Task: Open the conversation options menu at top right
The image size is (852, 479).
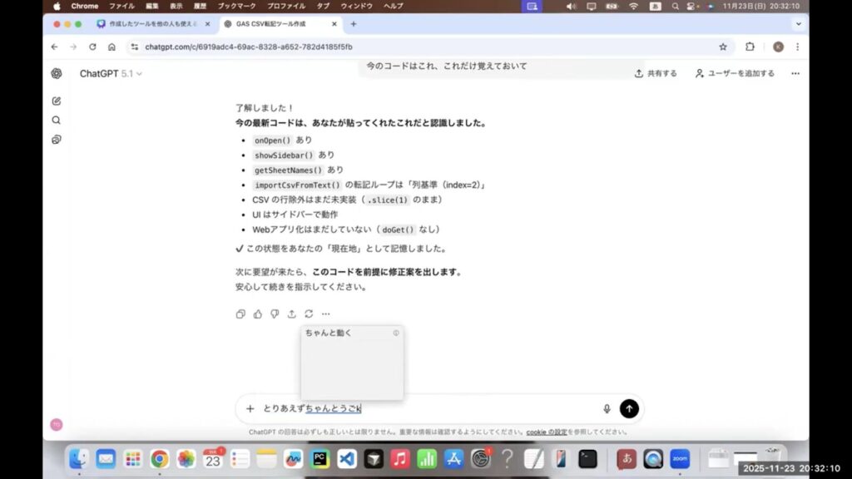Action: (795, 73)
